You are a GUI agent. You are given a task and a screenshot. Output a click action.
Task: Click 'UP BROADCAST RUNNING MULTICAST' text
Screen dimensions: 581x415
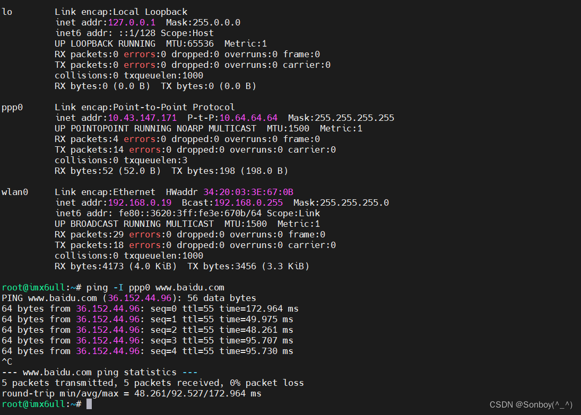coord(134,224)
